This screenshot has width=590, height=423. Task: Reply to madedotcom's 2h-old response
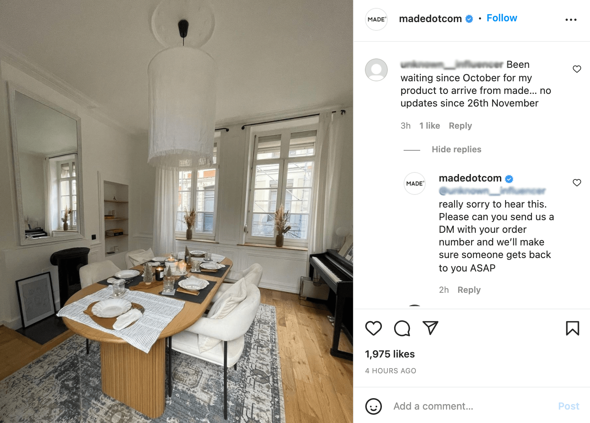469,290
